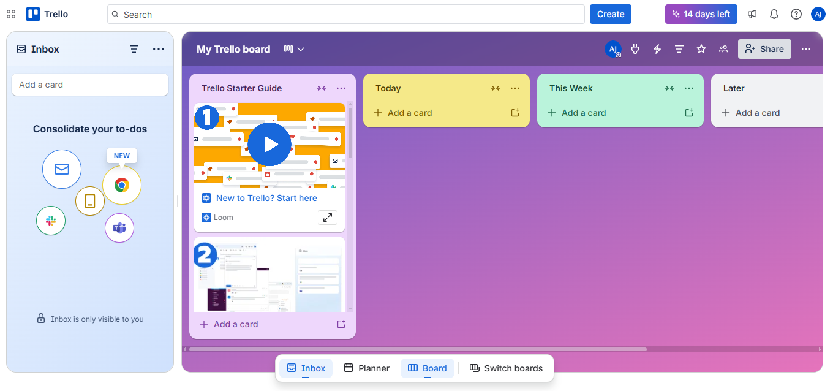This screenshot has width=833, height=391.
Task: Open Switch boards
Action: tap(506, 368)
